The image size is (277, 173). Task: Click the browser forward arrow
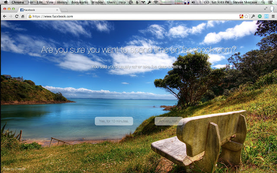pyautogui.click(x=10, y=16)
